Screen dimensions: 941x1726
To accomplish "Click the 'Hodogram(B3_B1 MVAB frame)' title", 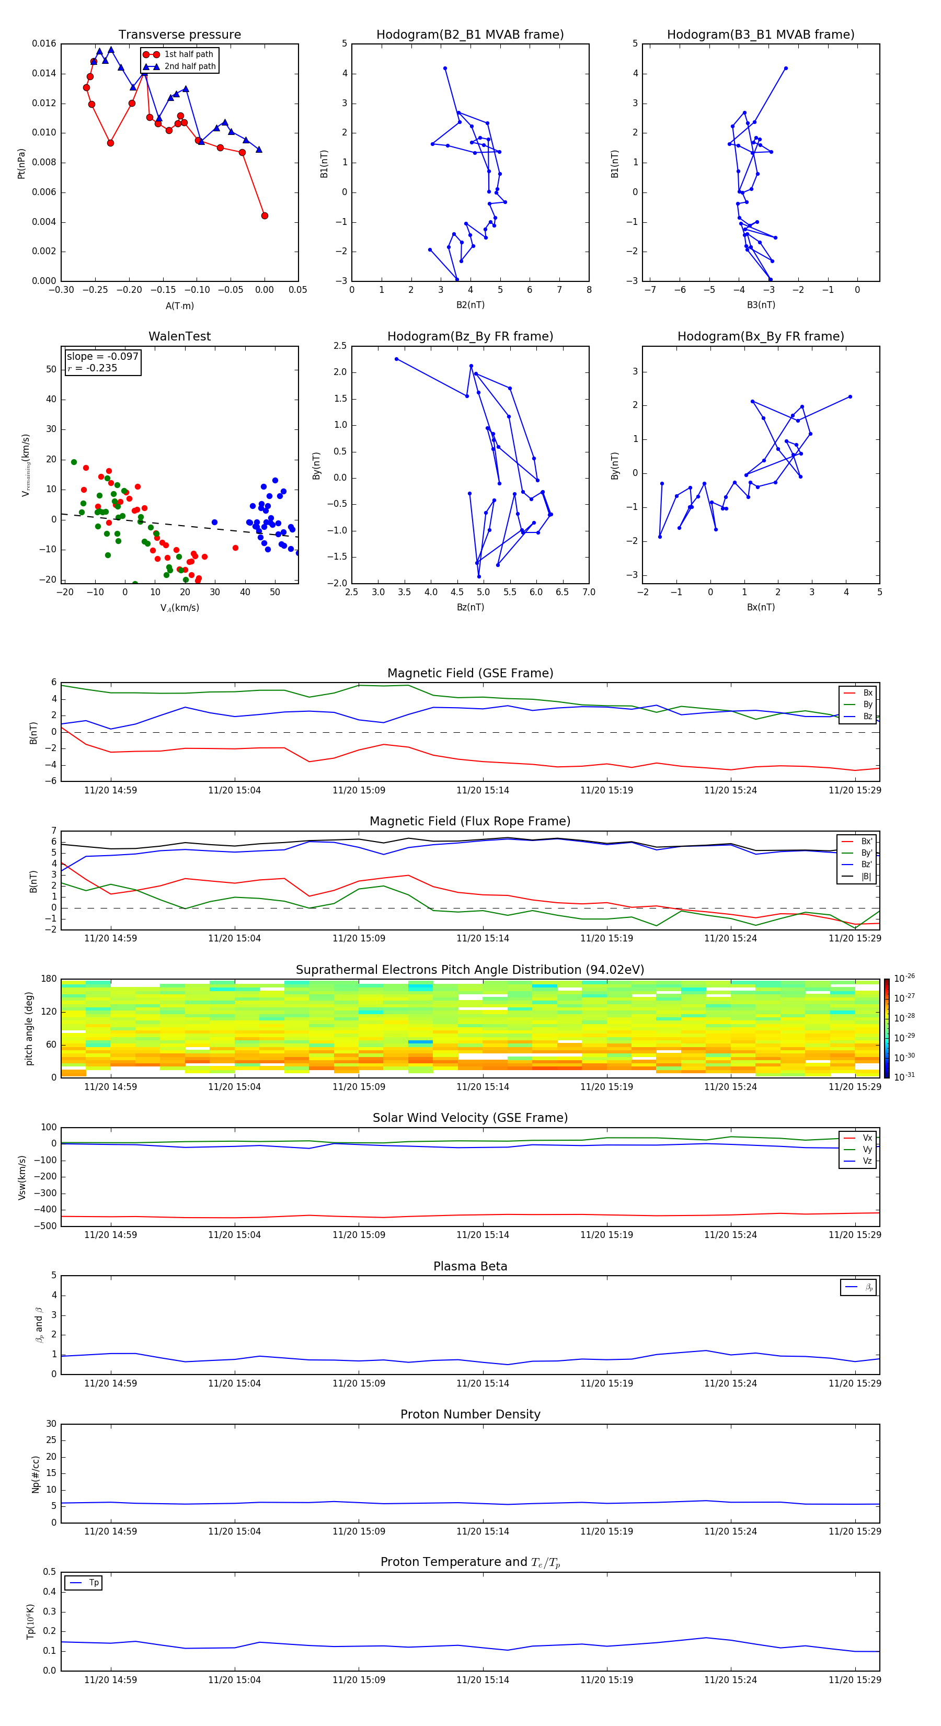I will tap(761, 35).
